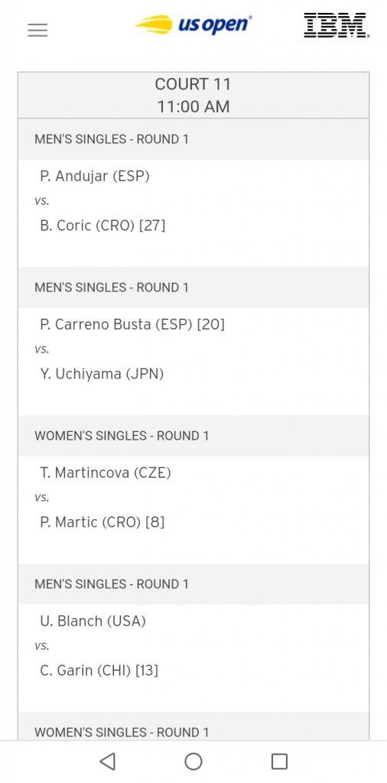Viewport: 387px width, 783px height.
Task: Open Y. Uchiyama (JPN) player entry
Action: pyautogui.click(x=102, y=374)
